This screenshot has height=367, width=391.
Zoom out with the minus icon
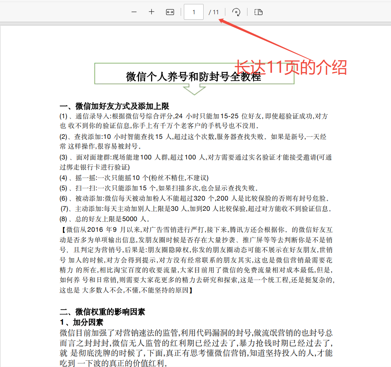(134, 12)
